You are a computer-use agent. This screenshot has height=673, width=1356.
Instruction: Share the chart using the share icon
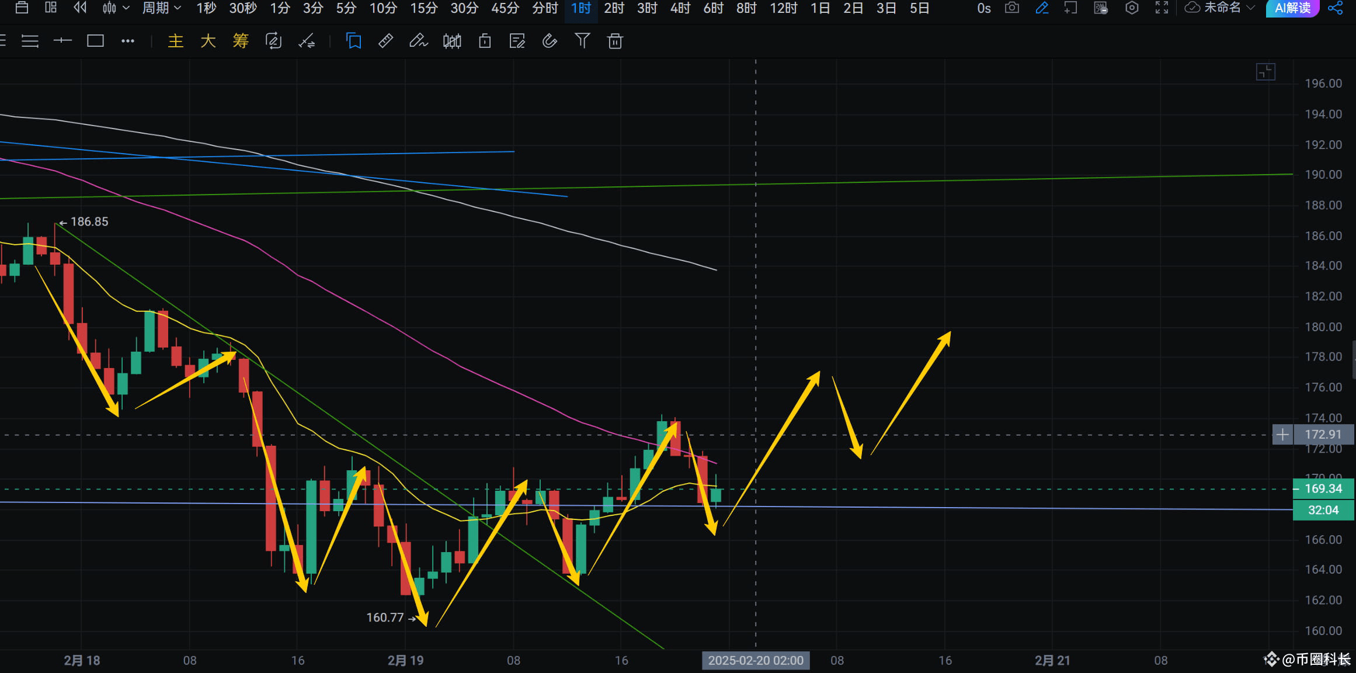tap(1336, 8)
